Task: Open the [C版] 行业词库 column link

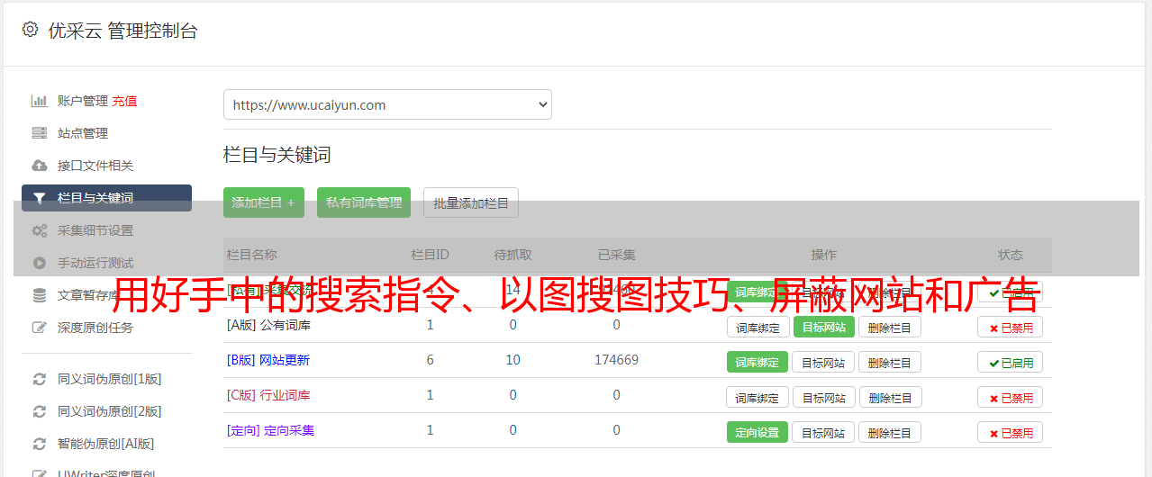Action: [x=268, y=395]
